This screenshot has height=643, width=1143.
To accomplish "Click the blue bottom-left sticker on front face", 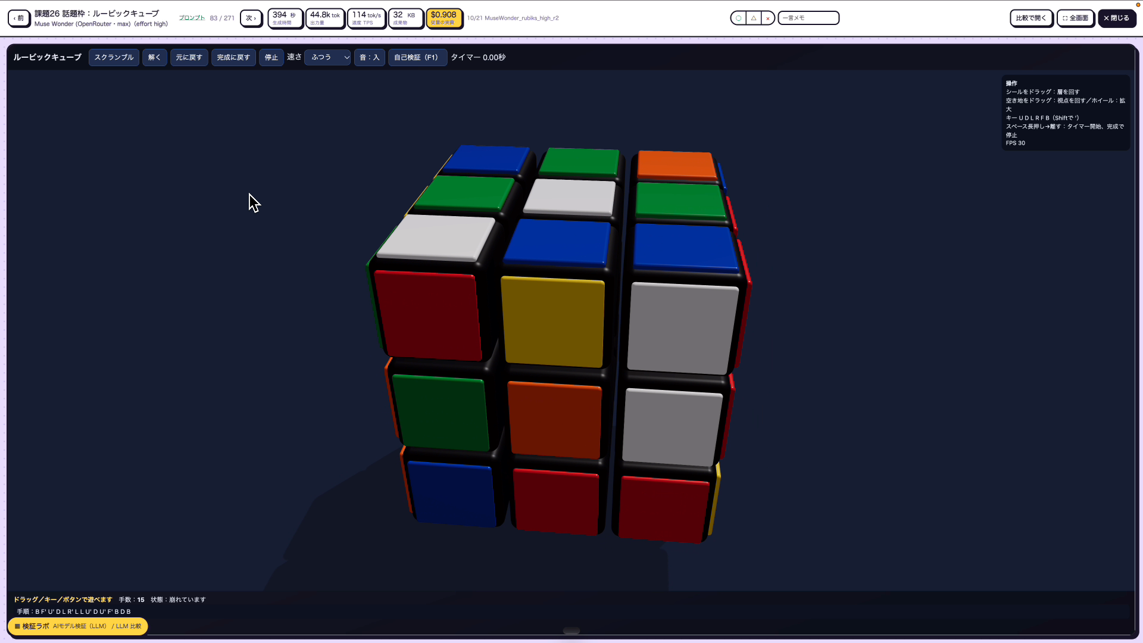I will click(452, 494).
